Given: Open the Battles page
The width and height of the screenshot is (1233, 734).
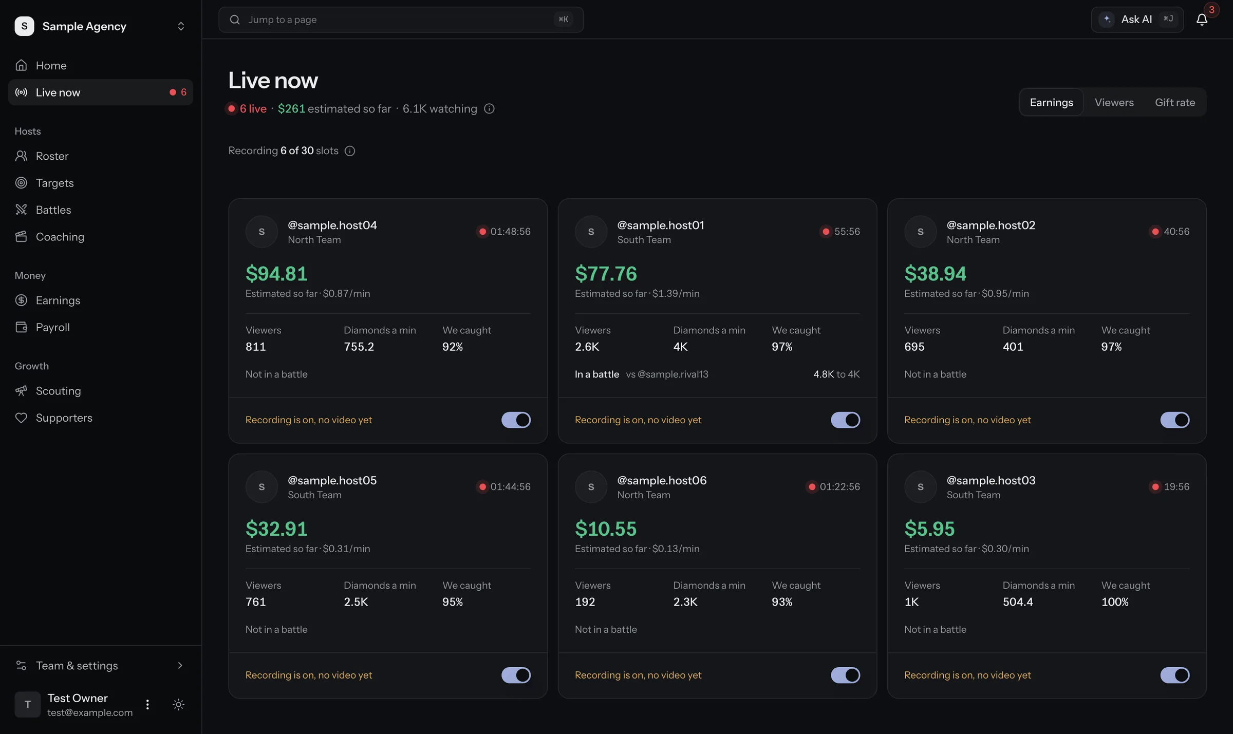Looking at the screenshot, I should [101, 210].
